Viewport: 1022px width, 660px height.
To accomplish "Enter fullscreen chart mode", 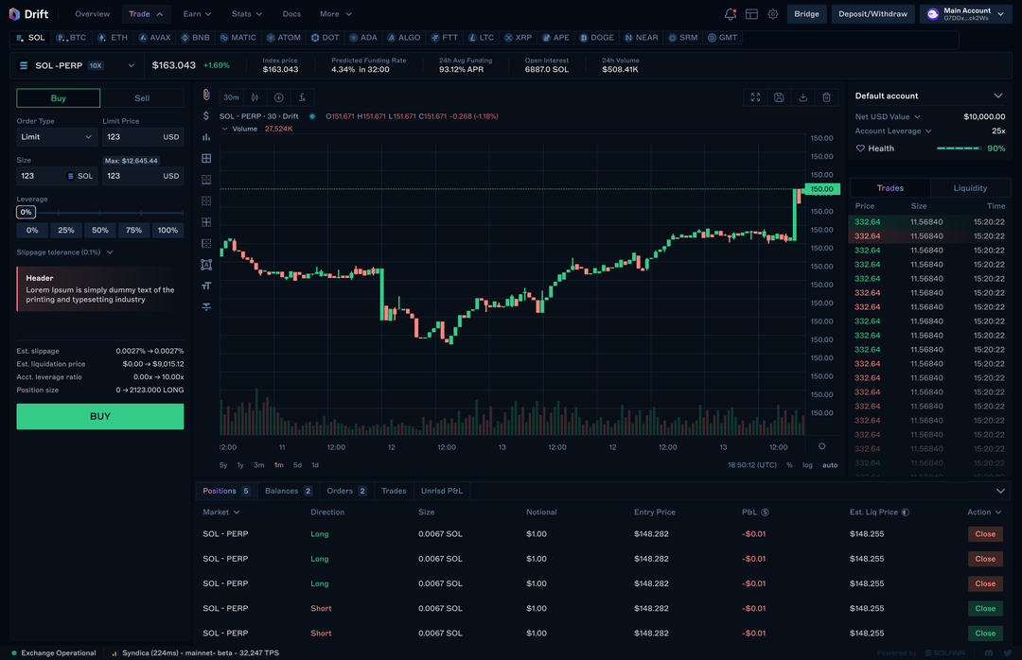I will click(x=755, y=97).
